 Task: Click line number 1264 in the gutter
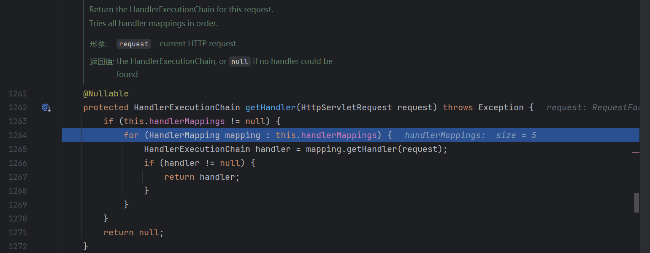(18, 135)
